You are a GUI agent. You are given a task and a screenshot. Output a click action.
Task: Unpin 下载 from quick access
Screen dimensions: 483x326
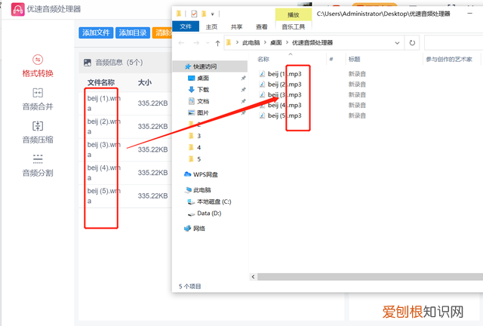243,90
